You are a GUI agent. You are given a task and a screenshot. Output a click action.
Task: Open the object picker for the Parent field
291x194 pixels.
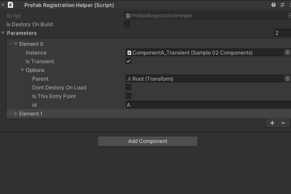[x=287, y=79]
